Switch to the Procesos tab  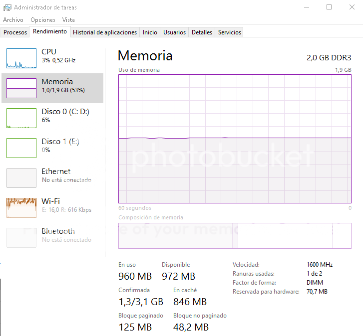[15, 32]
